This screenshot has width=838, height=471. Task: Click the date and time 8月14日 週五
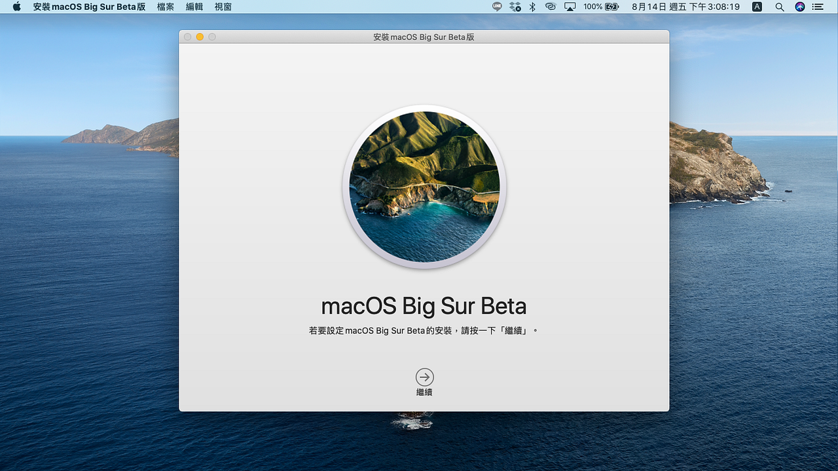686,7
